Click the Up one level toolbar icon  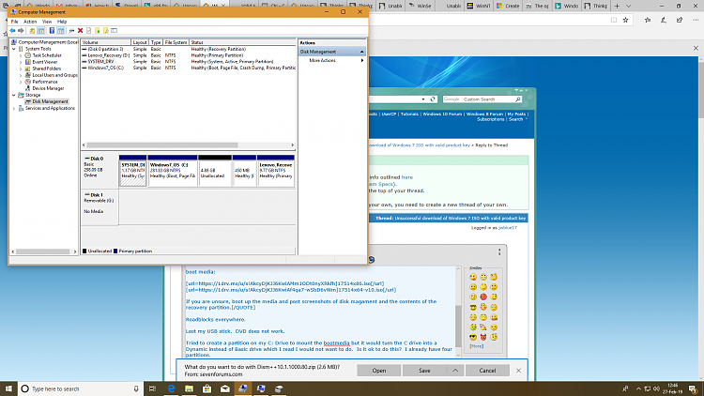tap(32, 31)
